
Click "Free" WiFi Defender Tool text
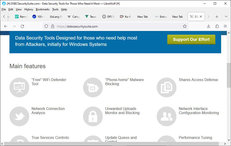point(49,82)
